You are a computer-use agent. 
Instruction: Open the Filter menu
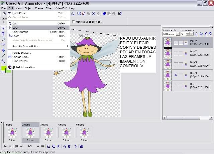[x=49, y=8]
